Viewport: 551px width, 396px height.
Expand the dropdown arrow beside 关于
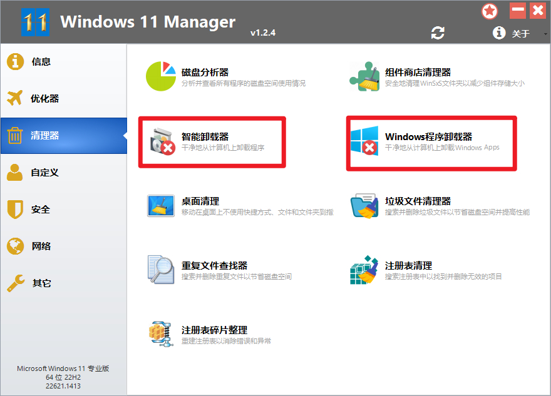click(x=545, y=34)
